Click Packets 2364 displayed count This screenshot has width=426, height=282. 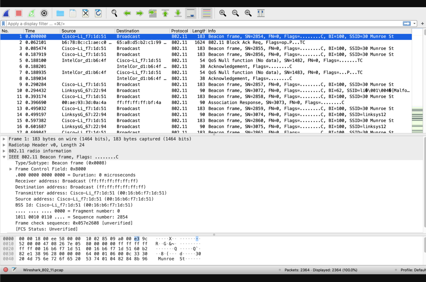pos(321,270)
